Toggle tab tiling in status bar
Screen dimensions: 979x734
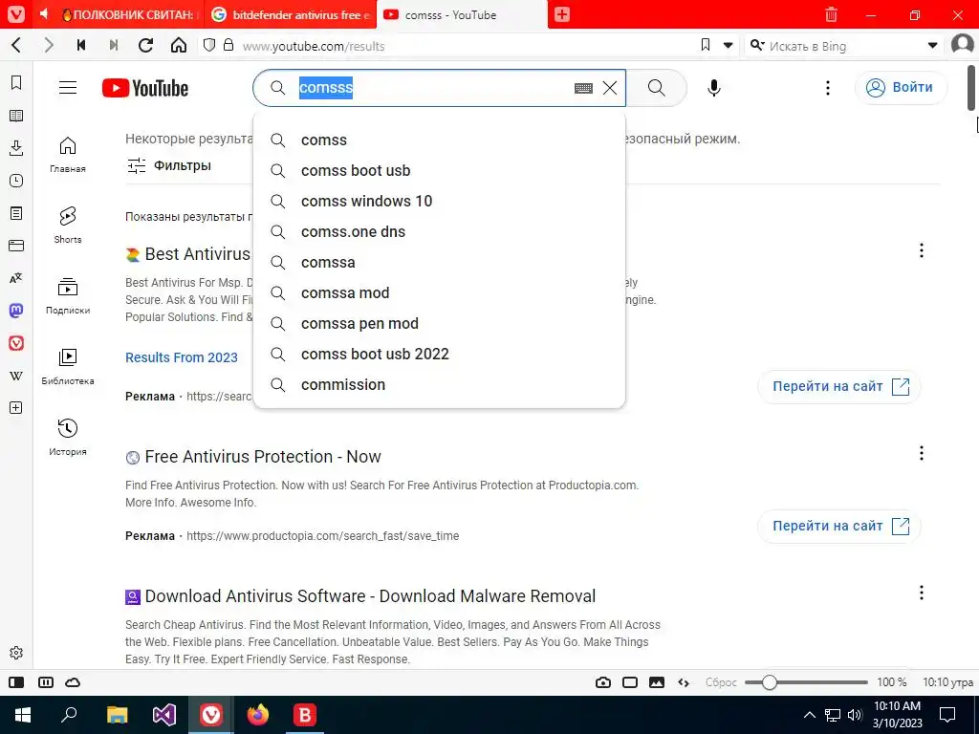point(46,682)
